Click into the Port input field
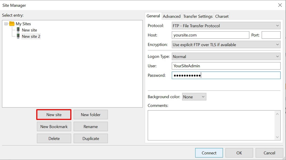286x160 pixels. tap(271, 35)
